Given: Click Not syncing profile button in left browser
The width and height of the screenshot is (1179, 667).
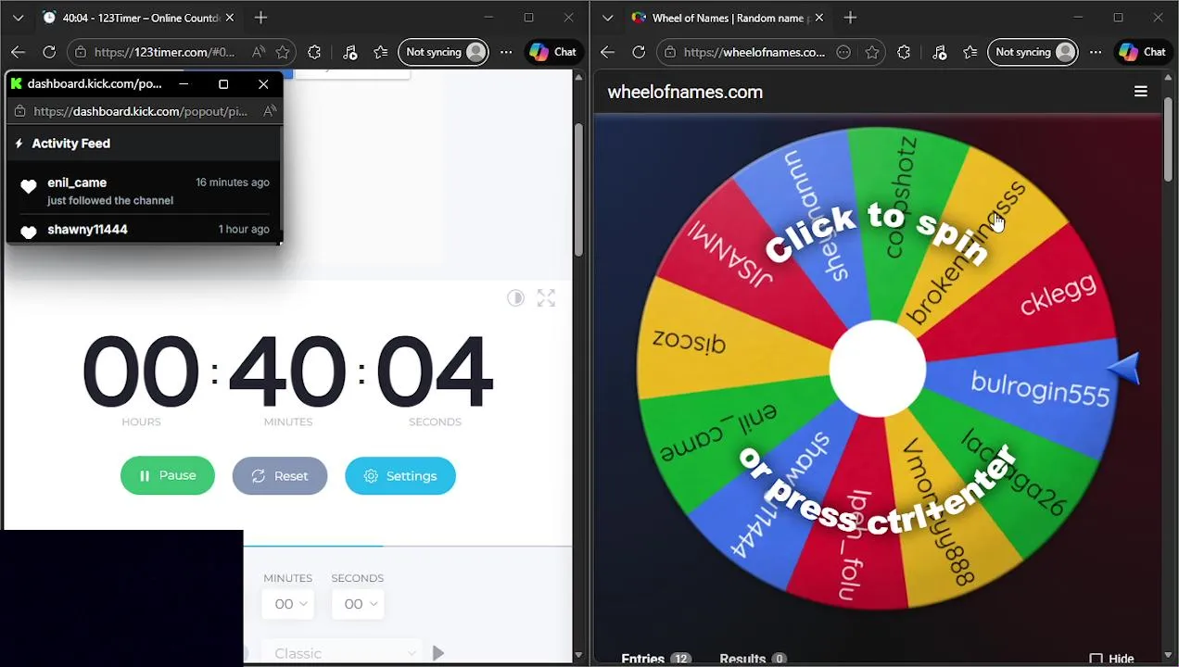Looking at the screenshot, I should coord(444,53).
